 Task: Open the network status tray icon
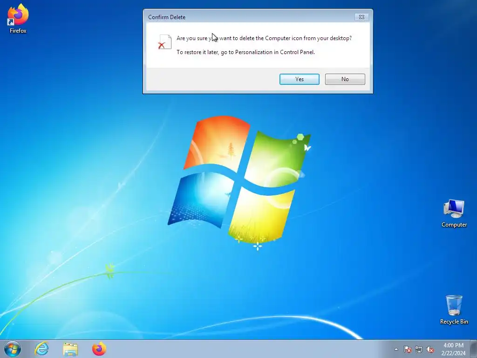[x=419, y=350]
